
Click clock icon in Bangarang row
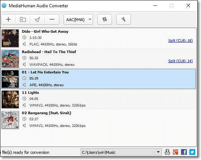tap(24, 119)
